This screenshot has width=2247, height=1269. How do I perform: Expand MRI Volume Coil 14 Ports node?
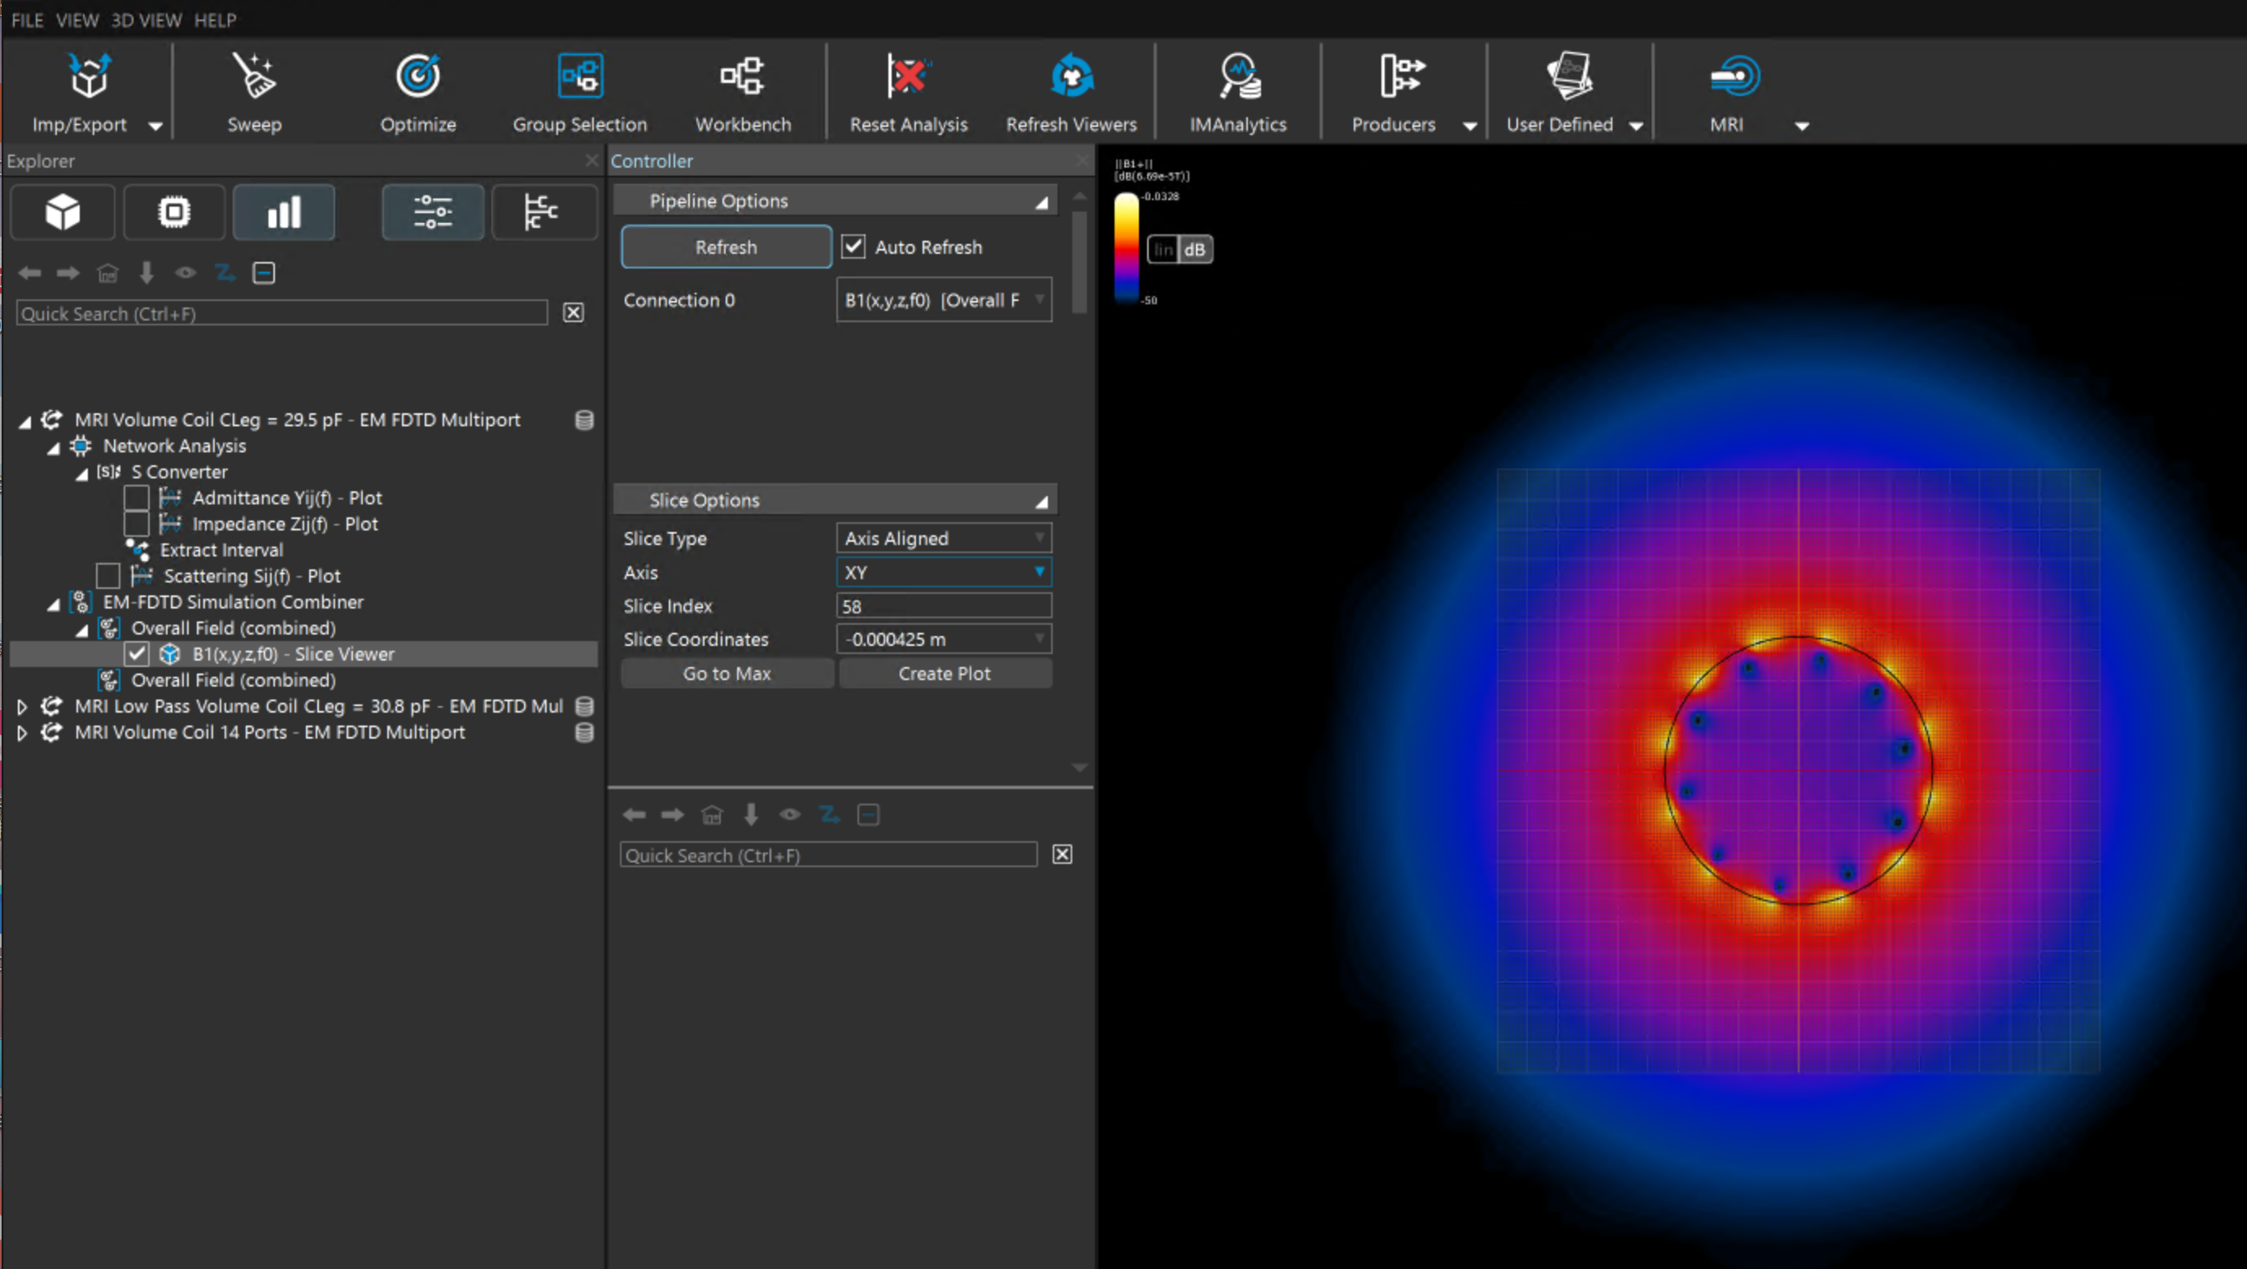click(23, 733)
